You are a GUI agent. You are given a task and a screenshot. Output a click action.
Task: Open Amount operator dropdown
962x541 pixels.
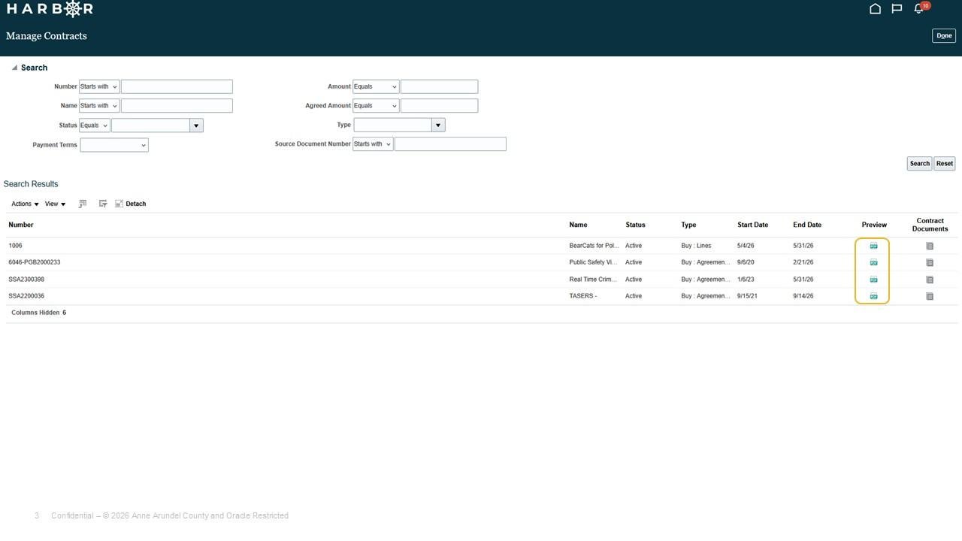[x=376, y=86]
